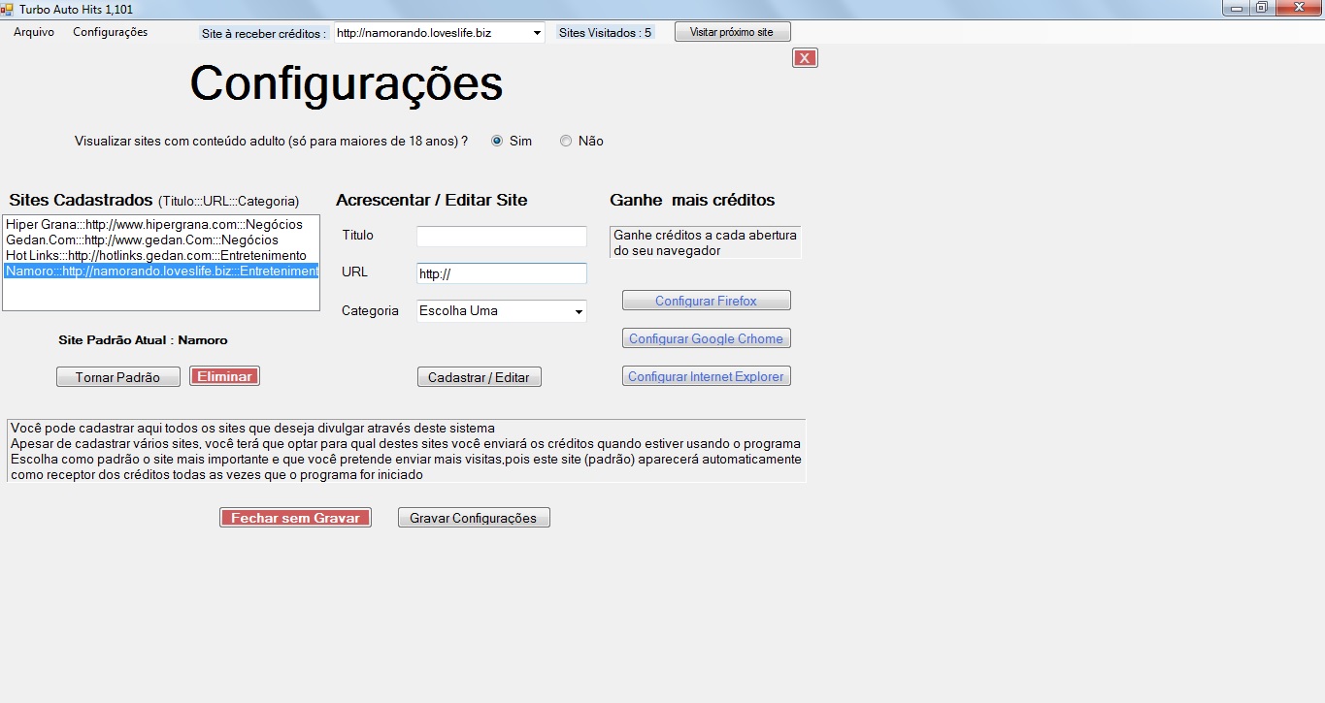Select the Não radio button
1325x703 pixels.
point(566,142)
